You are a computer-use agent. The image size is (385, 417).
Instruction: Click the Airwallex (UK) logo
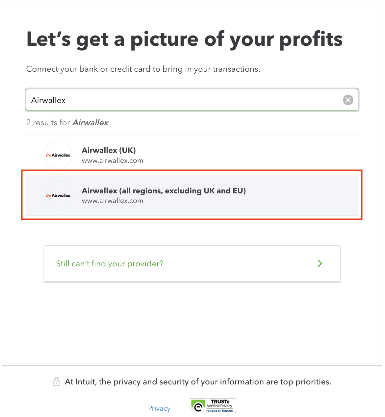[58, 155]
